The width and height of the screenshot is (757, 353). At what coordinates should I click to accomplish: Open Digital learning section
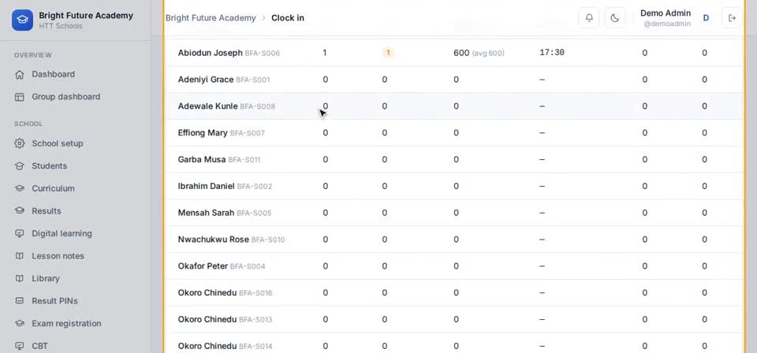[62, 233]
